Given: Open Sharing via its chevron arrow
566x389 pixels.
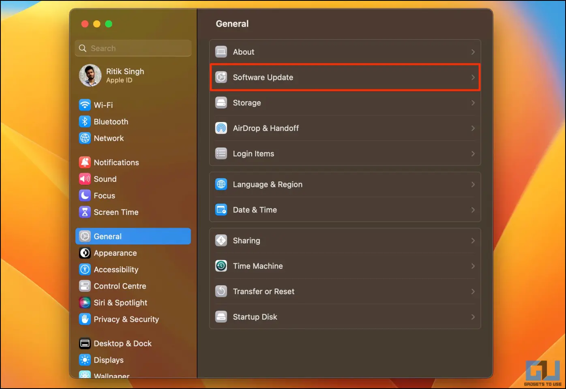Looking at the screenshot, I should click(473, 241).
